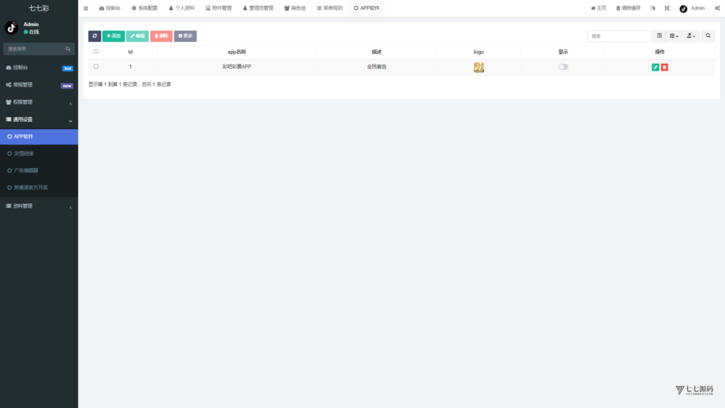Click the language switch icon in the top bar
Viewport: 725px width, 408px height.
click(653, 8)
